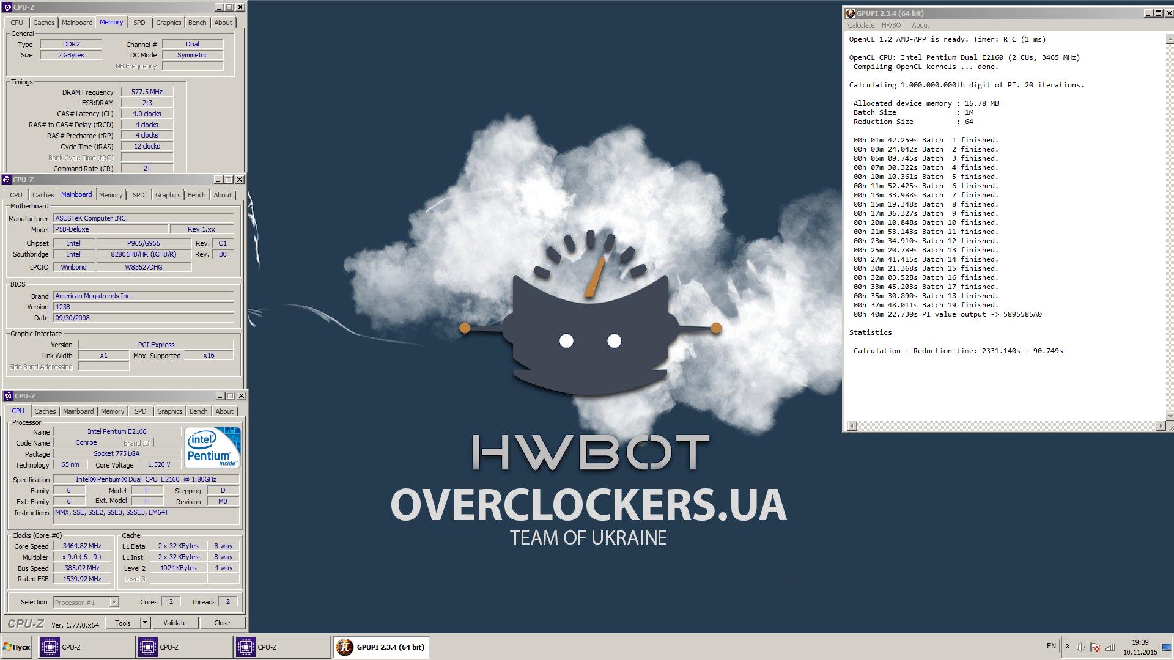Click GPUPI pi icon in taskbar
Screen dimensions: 1174x660
(345, 647)
